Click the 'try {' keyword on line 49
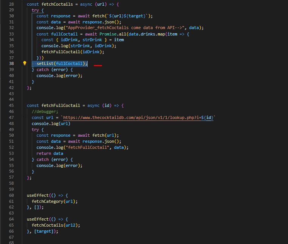Image resolution: width=288 pixels, height=244 pixels. tap(38, 130)
